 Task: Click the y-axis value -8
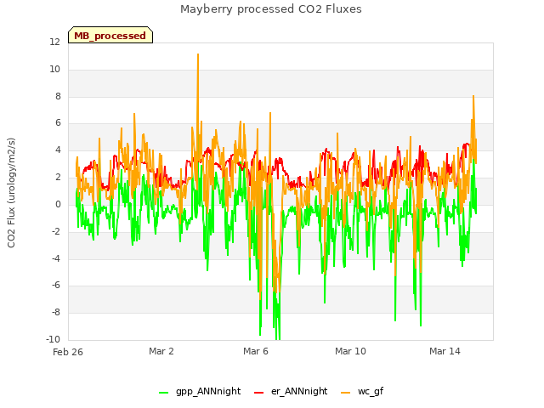[56, 312]
